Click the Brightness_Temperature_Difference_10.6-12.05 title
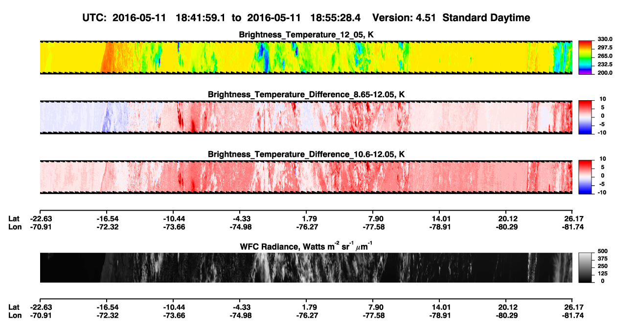This screenshot has height=326, width=636. coord(306,154)
